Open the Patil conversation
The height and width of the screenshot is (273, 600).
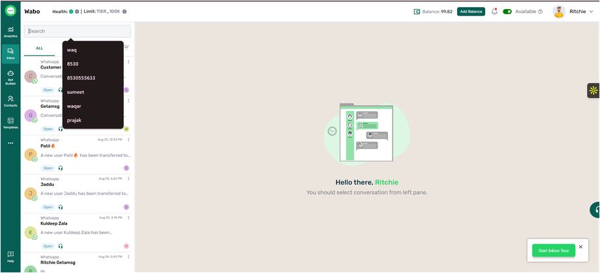78,155
